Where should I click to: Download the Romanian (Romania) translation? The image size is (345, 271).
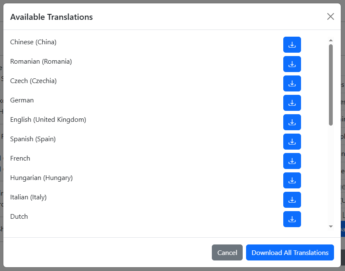coord(292,64)
